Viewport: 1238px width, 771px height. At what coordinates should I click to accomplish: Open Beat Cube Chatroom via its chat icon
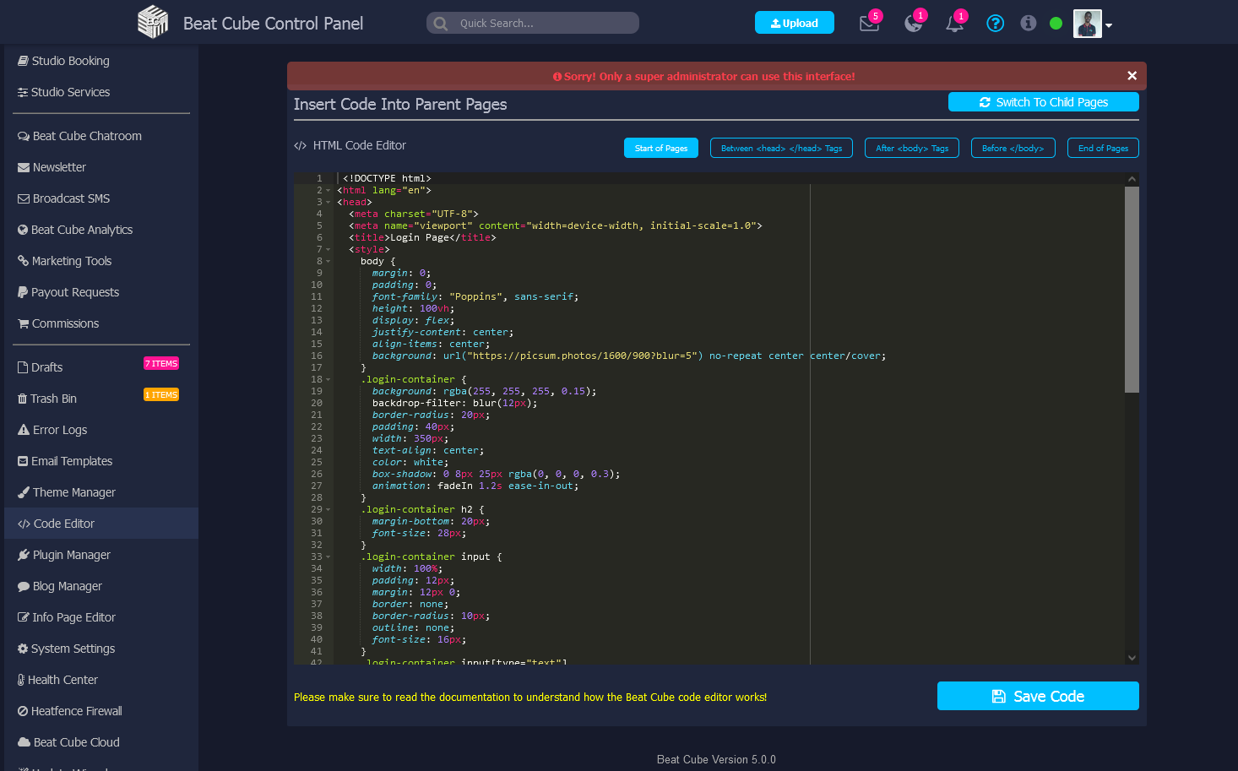[23, 135]
